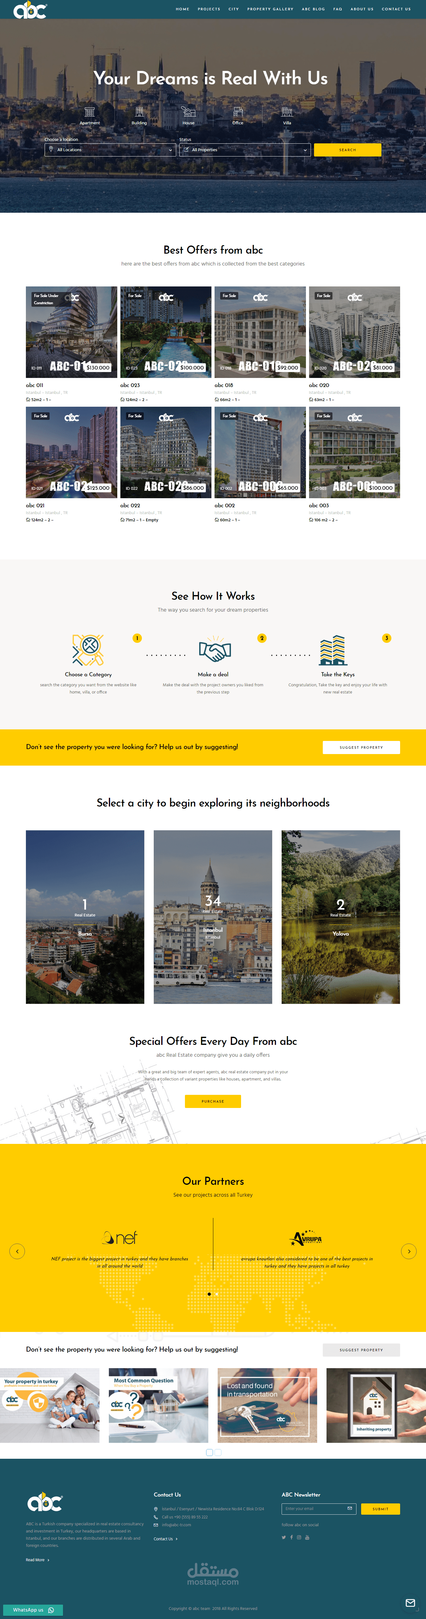Select the Office category icon
The height and width of the screenshot is (1619, 426).
tap(238, 112)
